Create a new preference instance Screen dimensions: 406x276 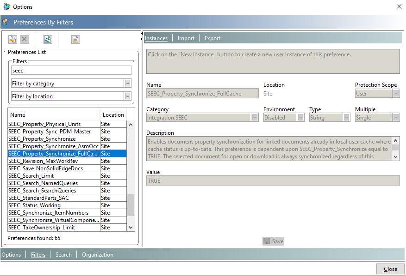tap(12, 39)
